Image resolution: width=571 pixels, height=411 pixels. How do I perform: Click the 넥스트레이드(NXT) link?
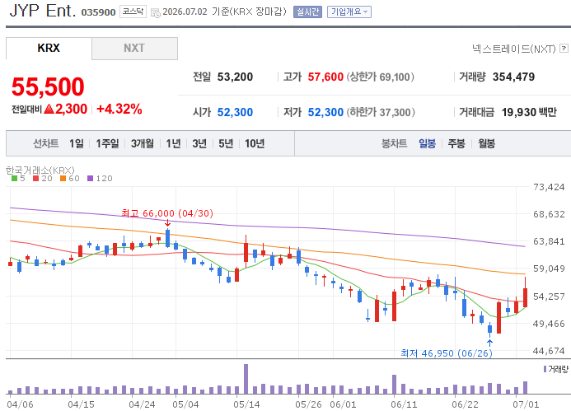point(514,49)
